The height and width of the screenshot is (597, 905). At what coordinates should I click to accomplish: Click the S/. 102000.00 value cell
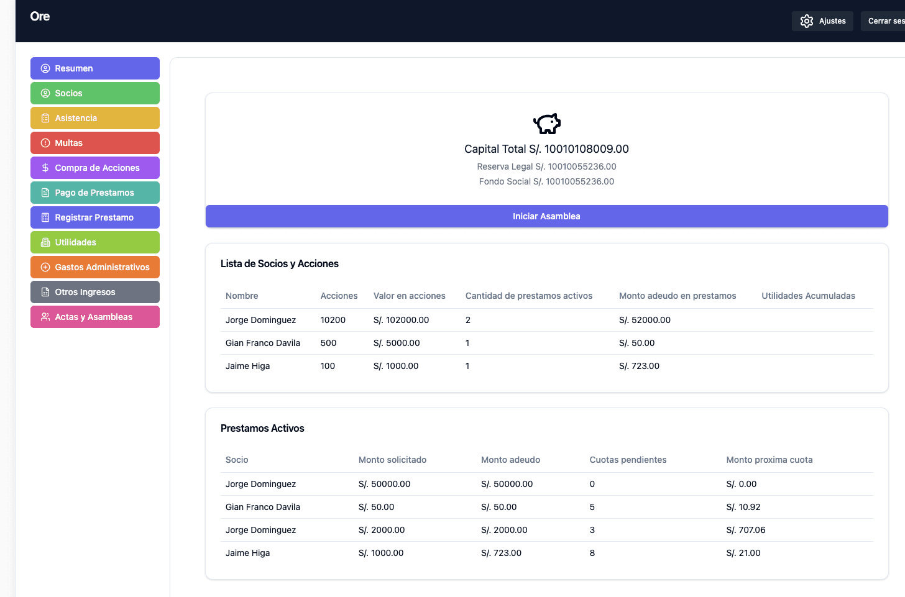click(x=402, y=320)
